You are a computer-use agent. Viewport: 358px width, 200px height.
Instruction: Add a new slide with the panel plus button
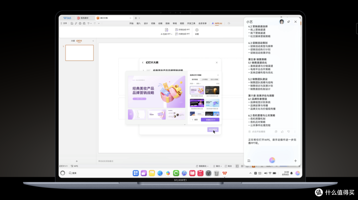77,161
